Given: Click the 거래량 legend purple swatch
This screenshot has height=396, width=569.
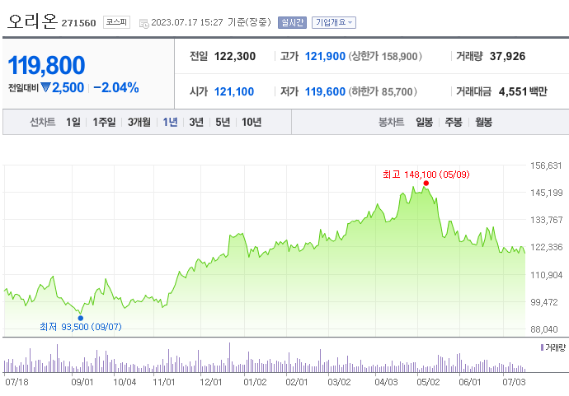Looking at the screenshot, I should (542, 347).
